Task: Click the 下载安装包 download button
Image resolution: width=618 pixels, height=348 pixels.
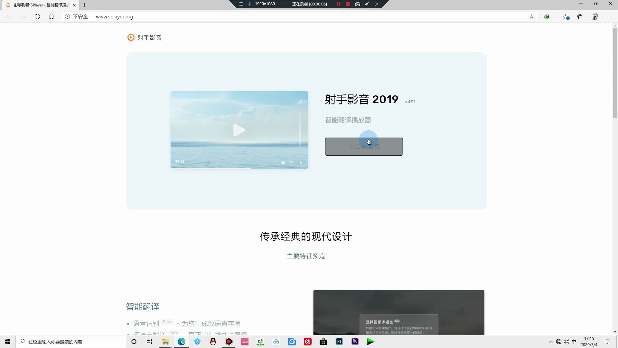Action: pyautogui.click(x=364, y=147)
